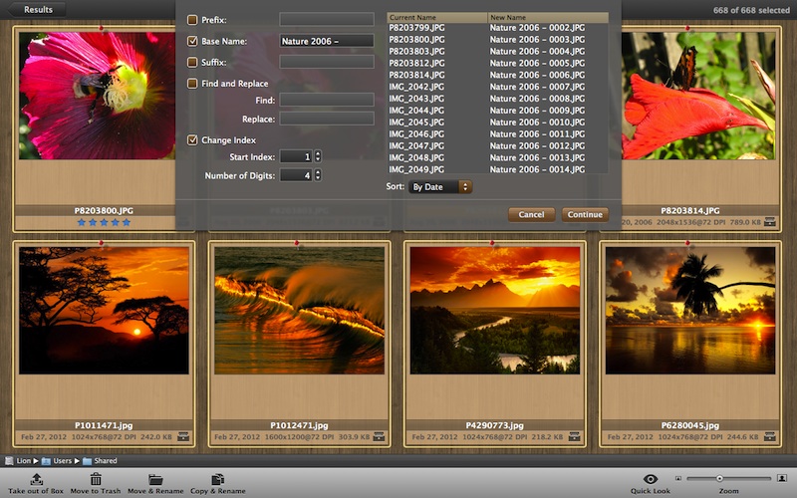
Task: Click the box icon under P1011471.jpg
Action: click(x=183, y=436)
